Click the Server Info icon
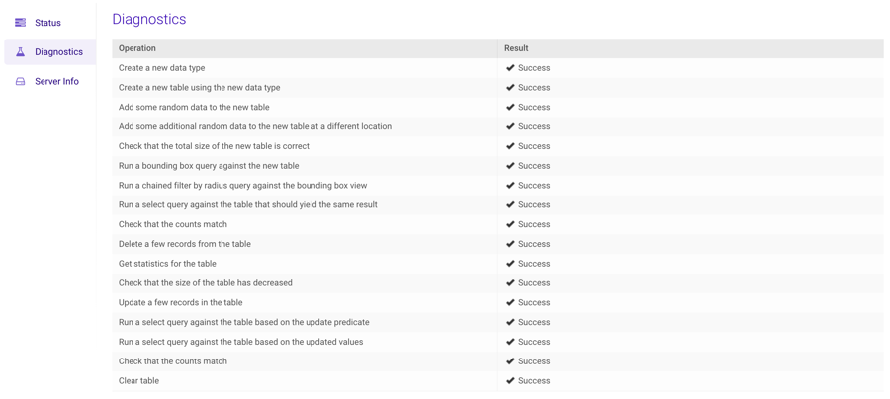Image resolution: width=890 pixels, height=399 pixels. pos(20,82)
